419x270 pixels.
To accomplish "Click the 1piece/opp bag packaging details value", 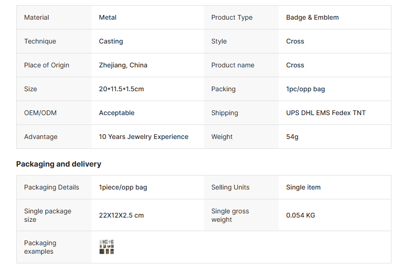I will tap(123, 187).
